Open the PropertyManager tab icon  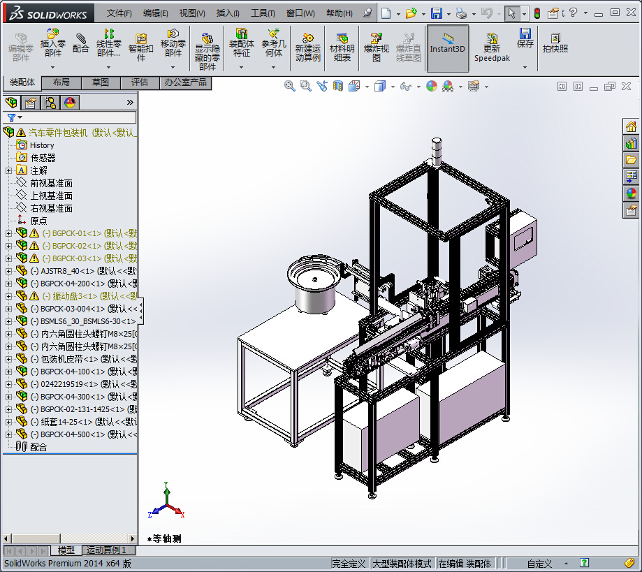point(30,103)
